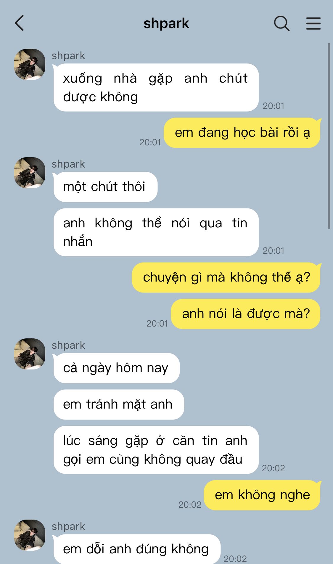Tap the 'anh nói là được mà?' bubble
This screenshot has height=564, width=333.
pos(246,314)
